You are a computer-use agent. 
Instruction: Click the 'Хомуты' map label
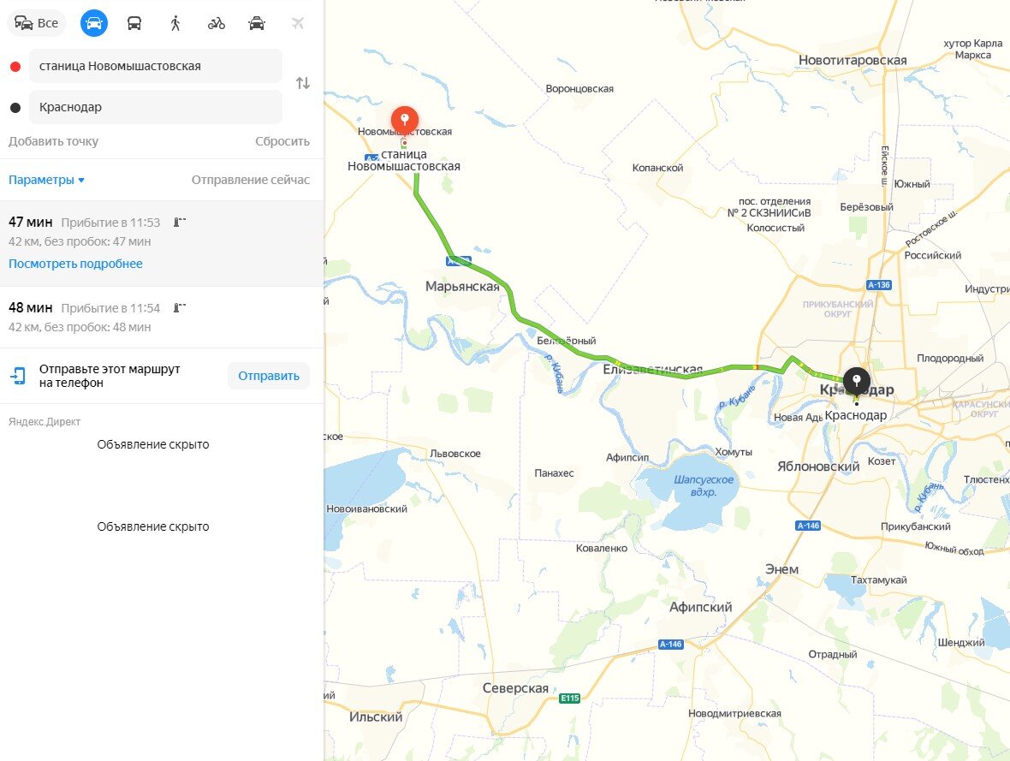(x=733, y=452)
